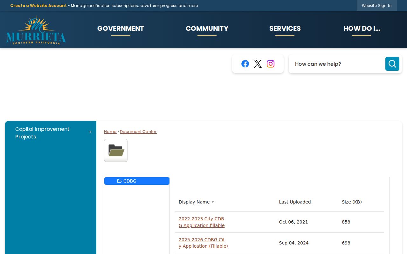The image size is (407, 254).
Task: Click the Display Name column header text
Action: point(194,202)
